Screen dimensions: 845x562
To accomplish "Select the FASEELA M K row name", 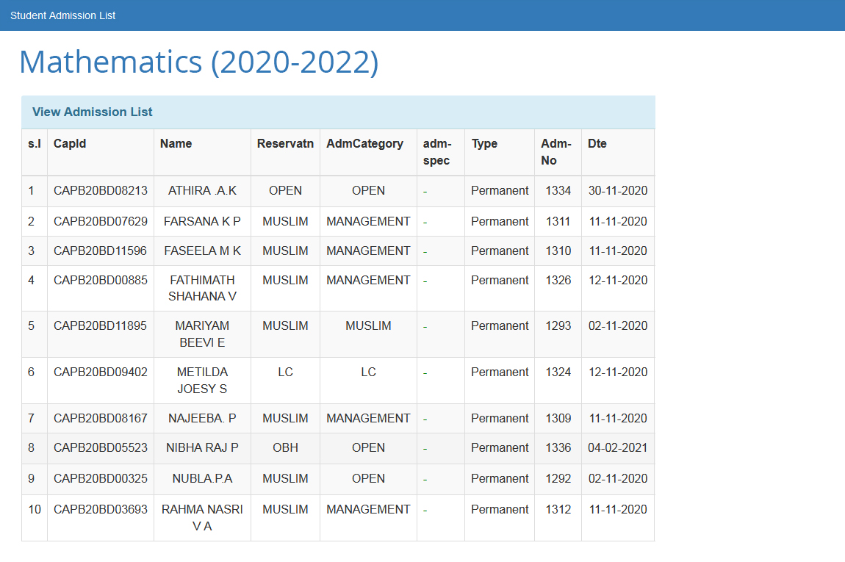I will pyautogui.click(x=202, y=251).
